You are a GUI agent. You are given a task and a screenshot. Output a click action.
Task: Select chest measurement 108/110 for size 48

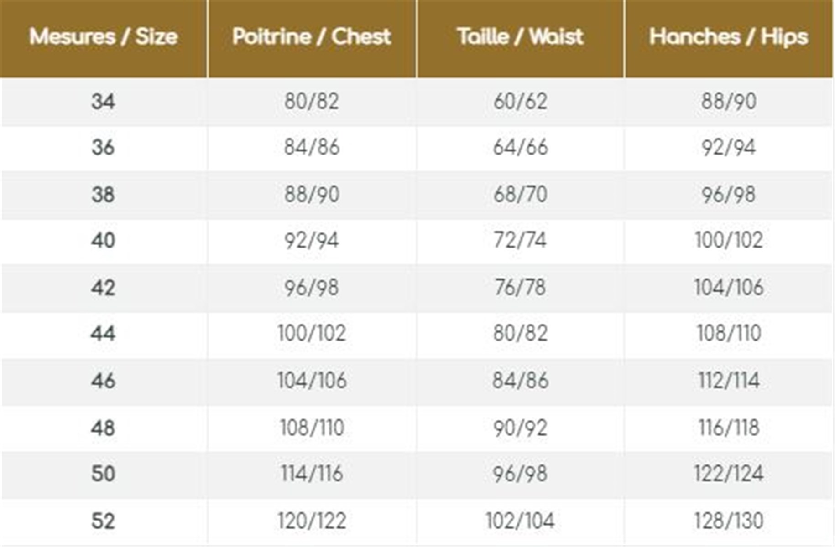[x=312, y=428]
